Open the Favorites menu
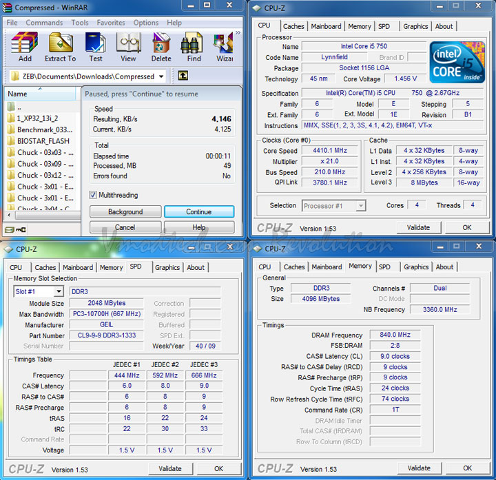Screen dimensions: 496x480 [x=111, y=23]
